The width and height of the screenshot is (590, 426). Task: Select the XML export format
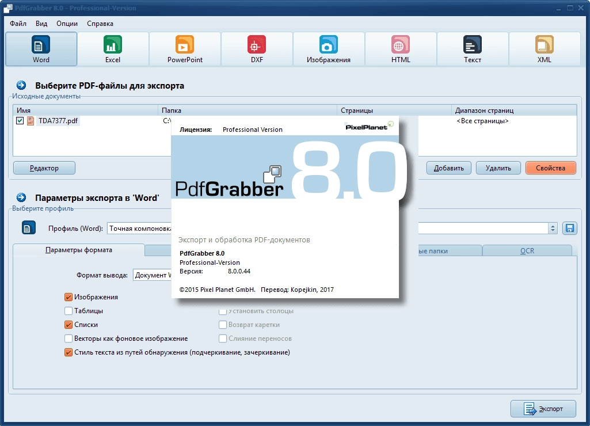(x=544, y=49)
